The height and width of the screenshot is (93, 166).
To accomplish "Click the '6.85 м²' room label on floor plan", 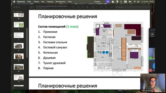I will (x=103, y=43).
